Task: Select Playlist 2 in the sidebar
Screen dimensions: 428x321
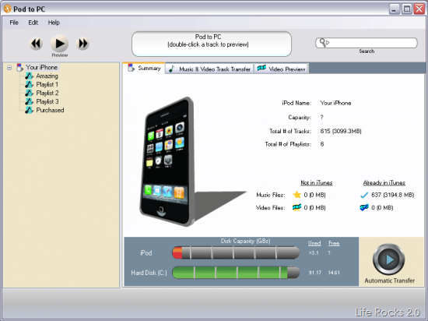Action: pyautogui.click(x=47, y=93)
